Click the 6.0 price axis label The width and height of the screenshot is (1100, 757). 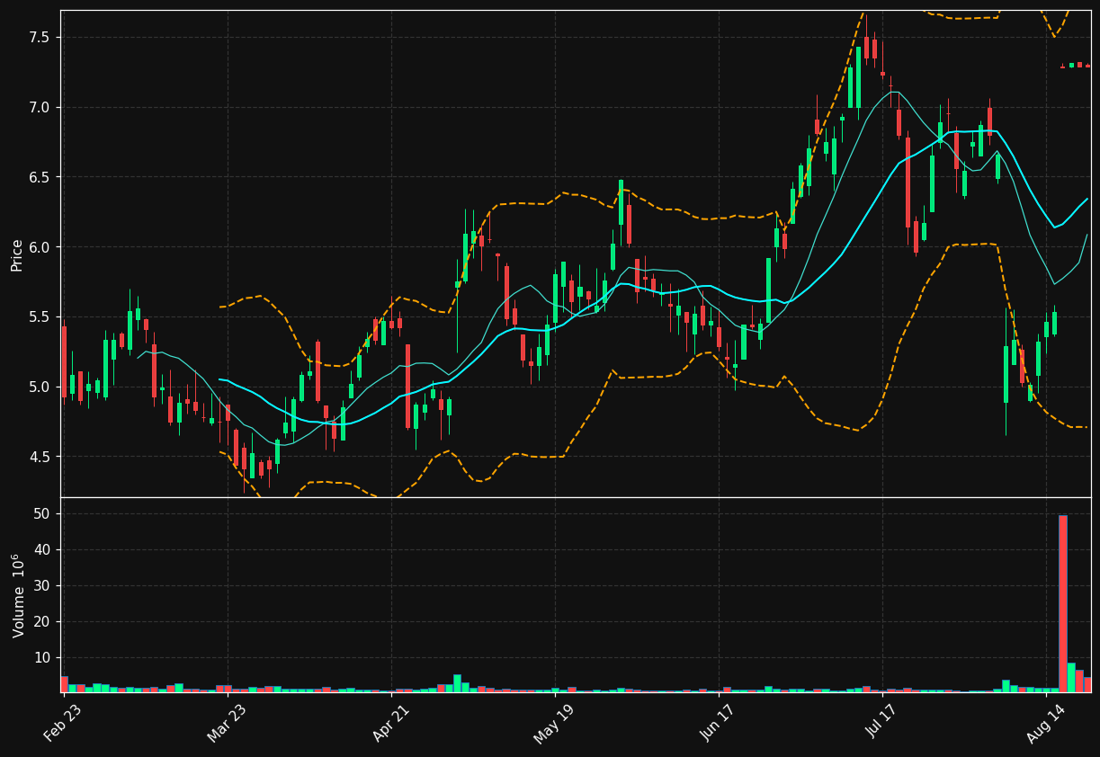pos(39,247)
